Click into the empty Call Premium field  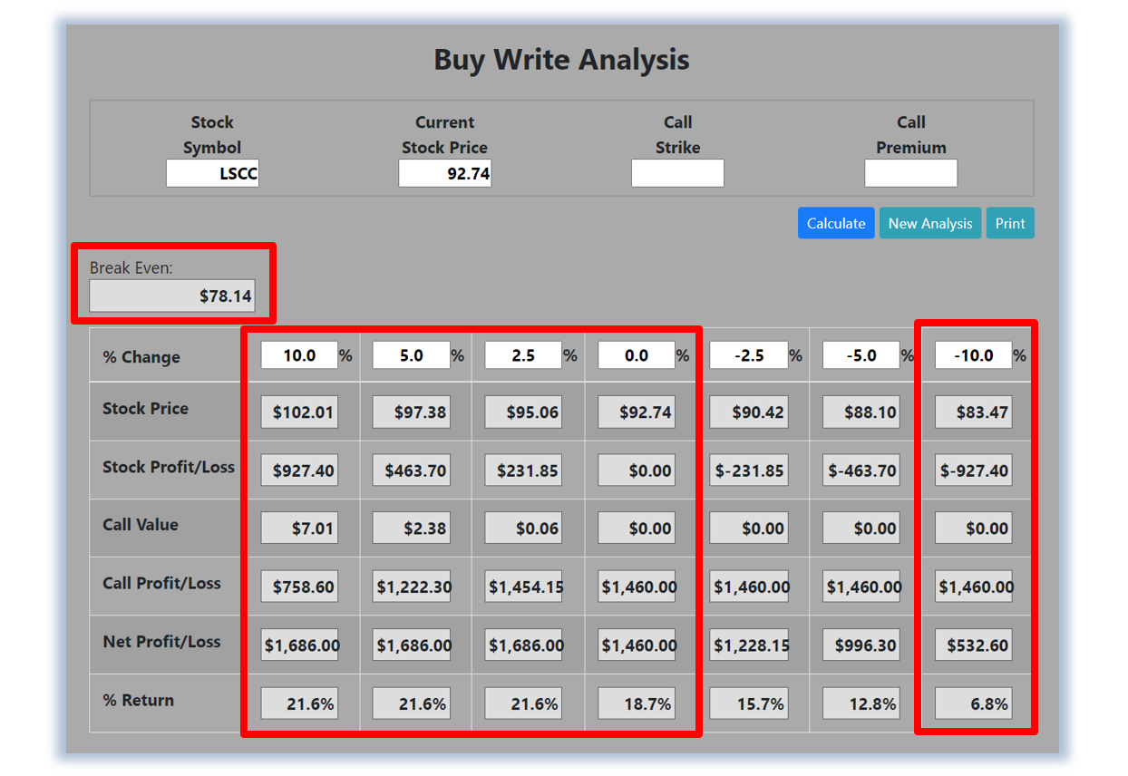pos(910,174)
